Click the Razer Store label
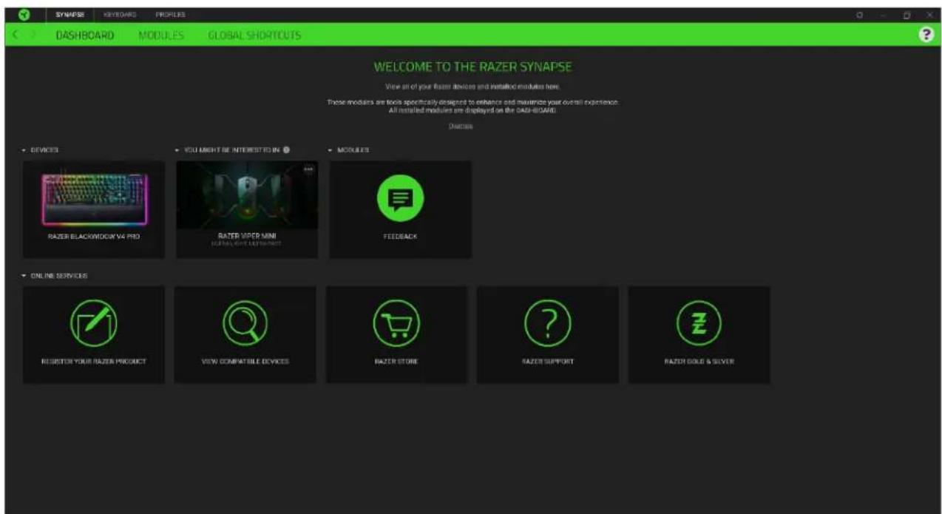 coord(396,362)
